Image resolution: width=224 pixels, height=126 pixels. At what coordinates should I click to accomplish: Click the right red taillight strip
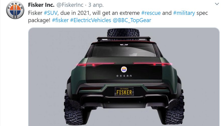(x=152, y=64)
